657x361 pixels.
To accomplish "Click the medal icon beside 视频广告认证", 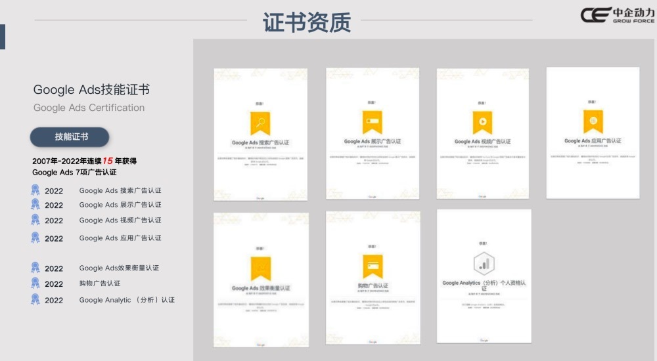I will pyautogui.click(x=35, y=220).
